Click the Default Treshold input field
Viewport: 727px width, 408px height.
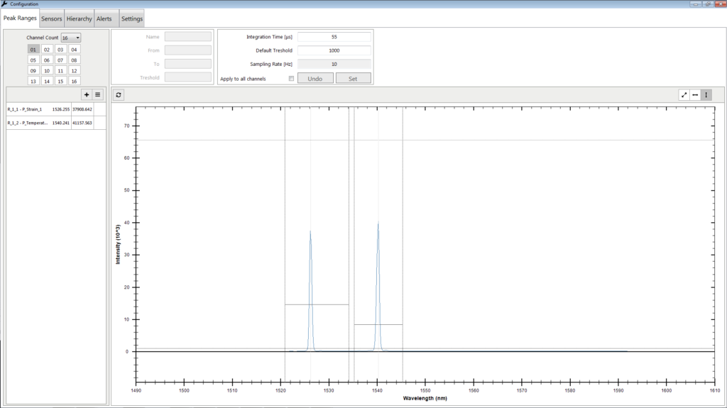pos(334,50)
